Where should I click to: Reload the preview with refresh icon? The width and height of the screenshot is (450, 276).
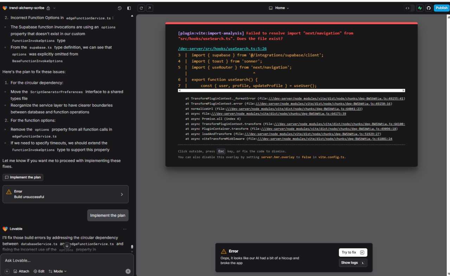(x=141, y=8)
